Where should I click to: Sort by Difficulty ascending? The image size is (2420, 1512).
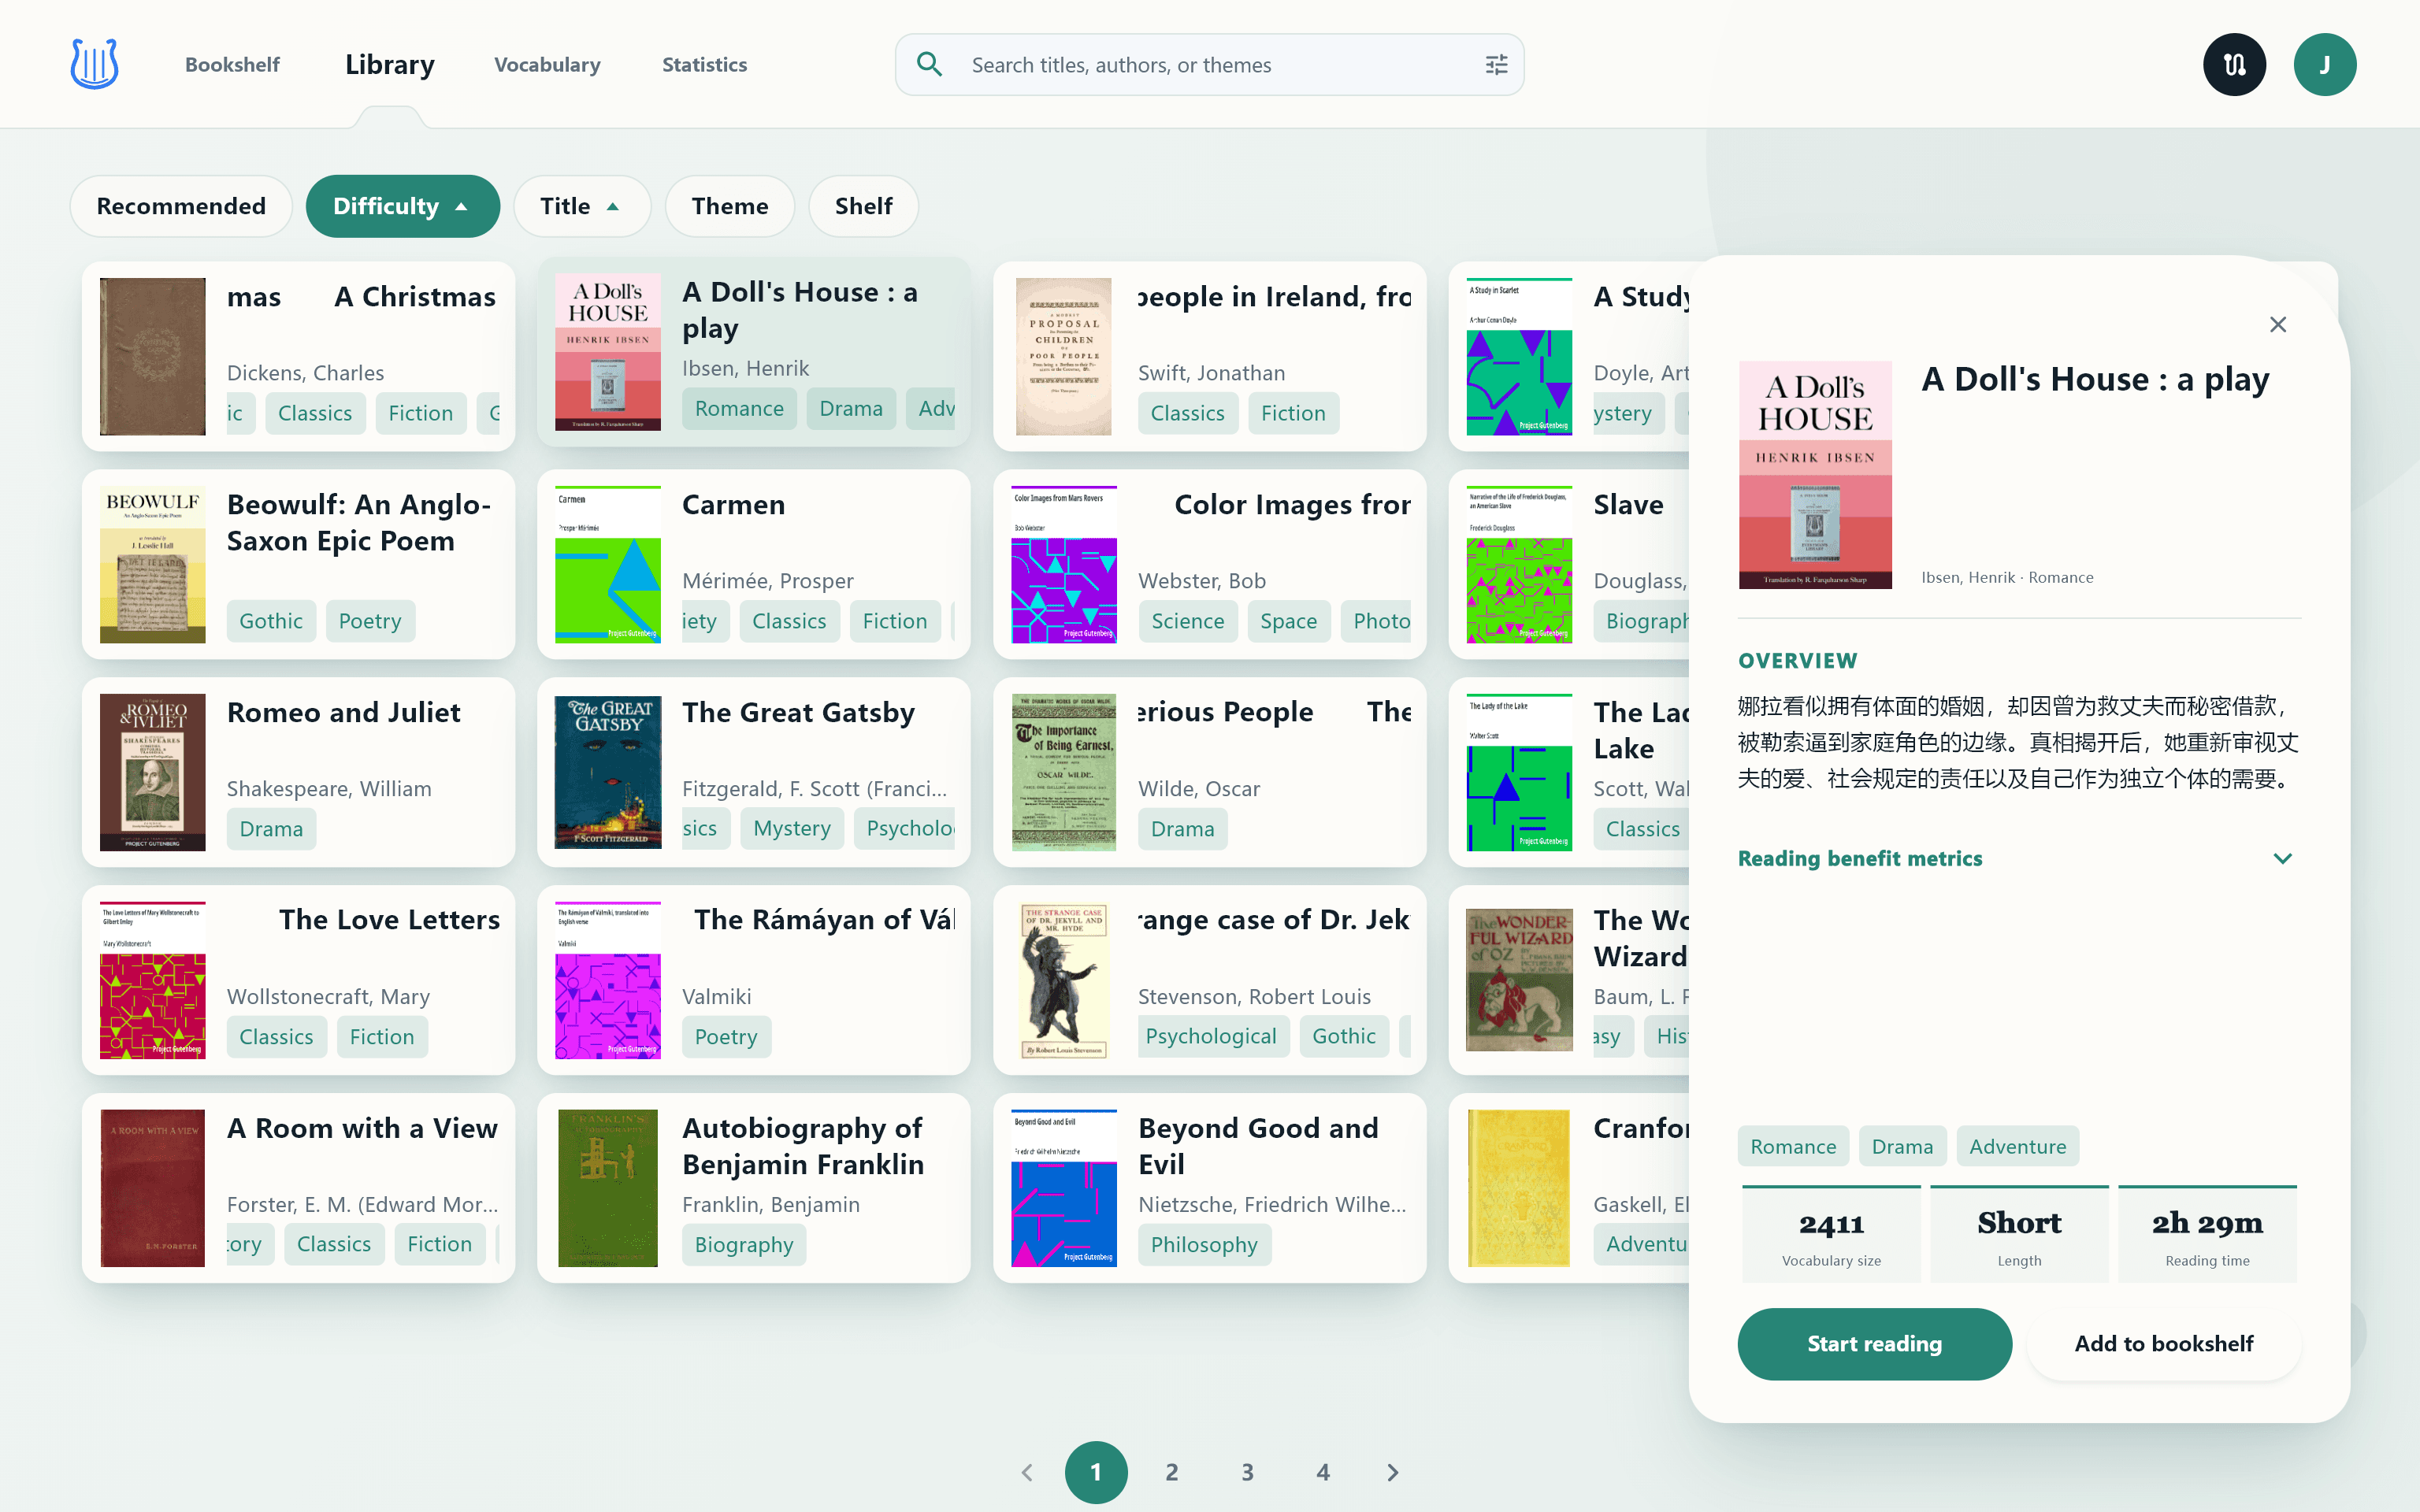[x=402, y=206]
